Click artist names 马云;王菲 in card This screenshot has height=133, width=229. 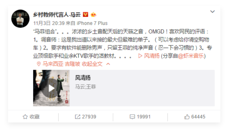[86, 87]
